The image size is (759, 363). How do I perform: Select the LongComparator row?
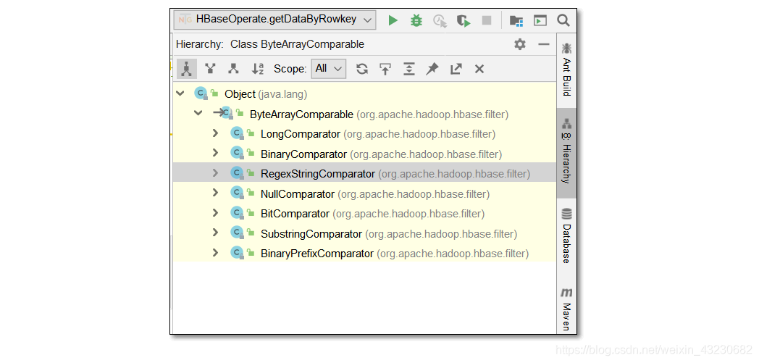click(364, 133)
